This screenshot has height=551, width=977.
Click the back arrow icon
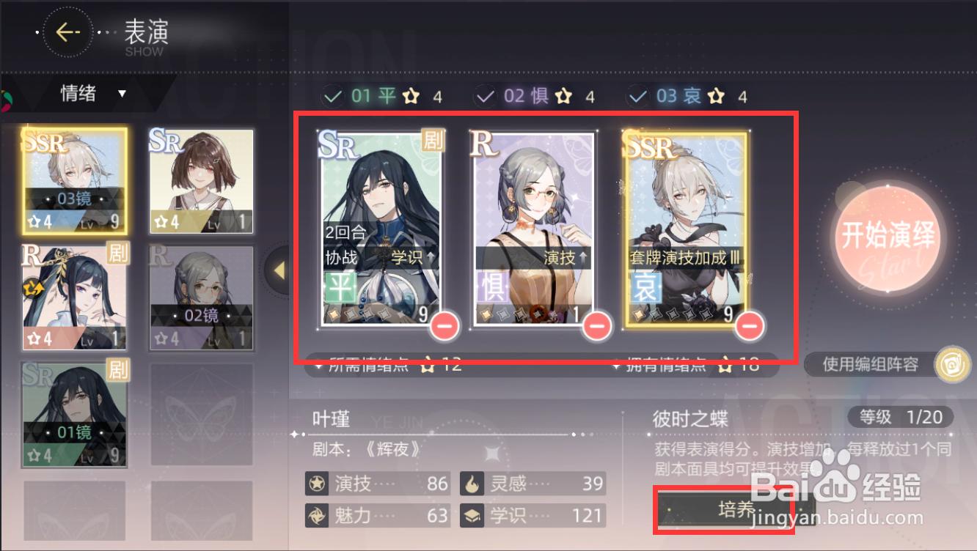pos(67,32)
